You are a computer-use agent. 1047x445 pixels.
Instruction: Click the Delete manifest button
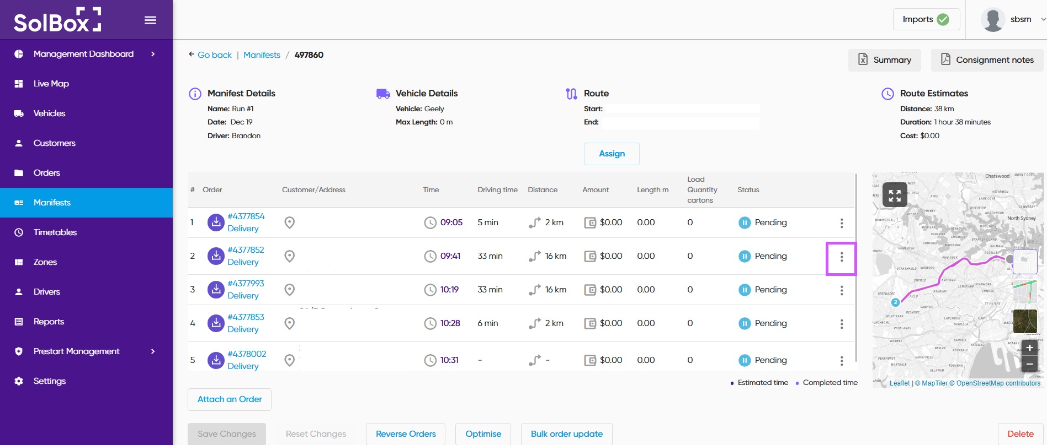pyautogui.click(x=1020, y=434)
